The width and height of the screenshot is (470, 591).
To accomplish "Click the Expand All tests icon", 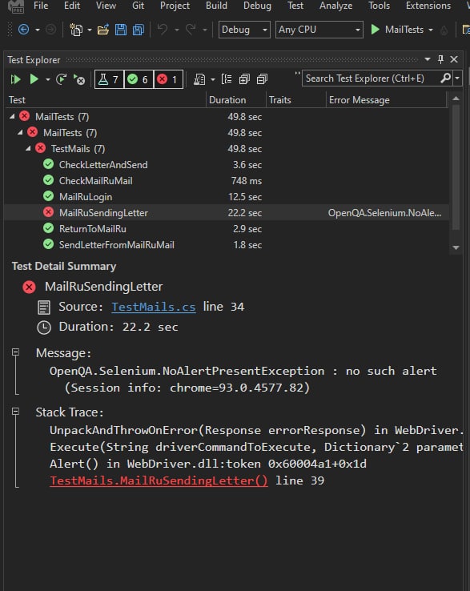I will pos(244,79).
